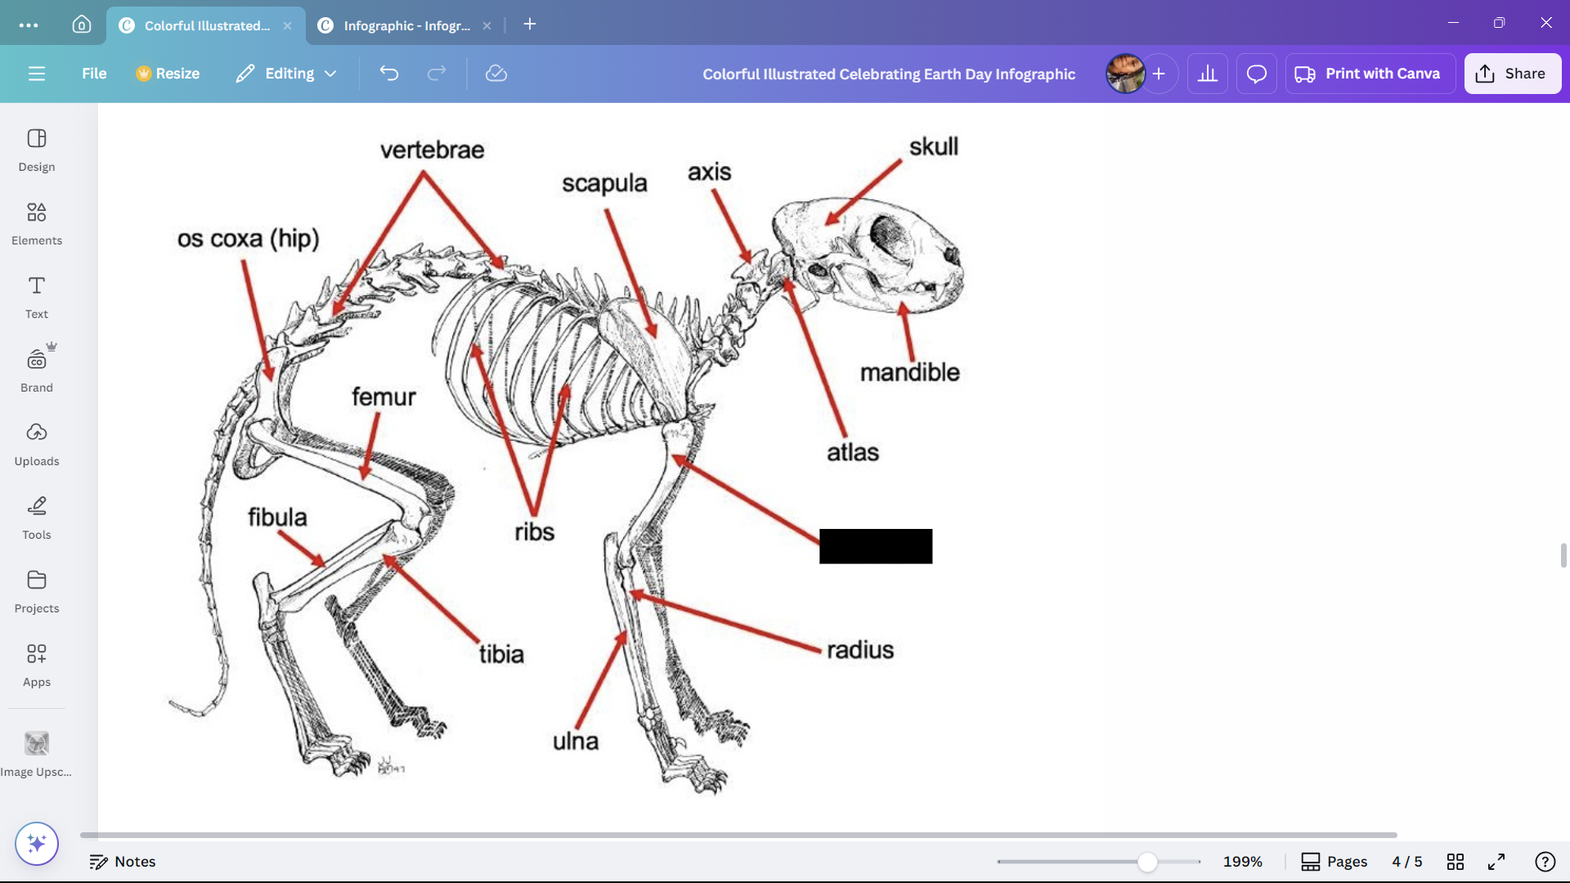Click the vertical scrollbar thumb
The image size is (1570, 883).
(x=1563, y=555)
